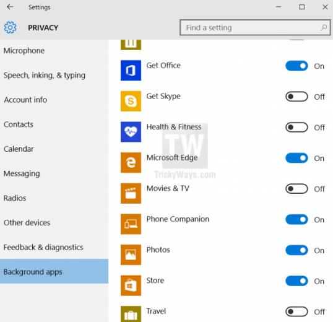Click the Get Office app icon
Viewport: 333px width, 322px height.
131,71
